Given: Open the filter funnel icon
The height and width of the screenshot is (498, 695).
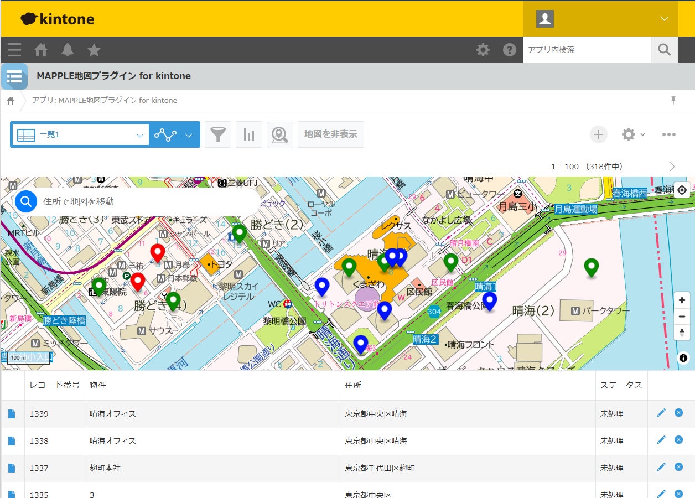Looking at the screenshot, I should click(218, 134).
